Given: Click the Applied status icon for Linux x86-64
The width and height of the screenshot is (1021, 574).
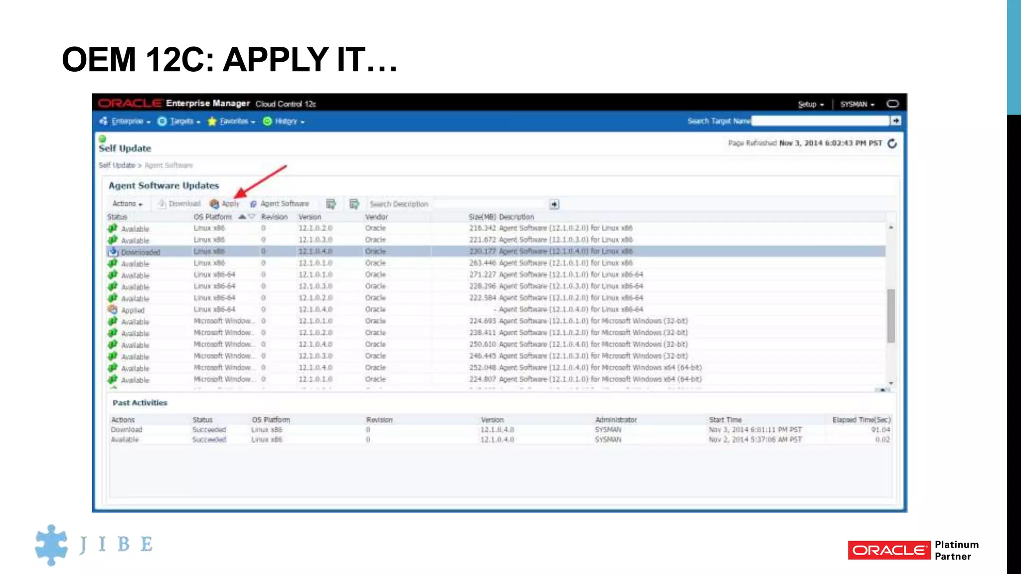Looking at the screenshot, I should coord(113,309).
